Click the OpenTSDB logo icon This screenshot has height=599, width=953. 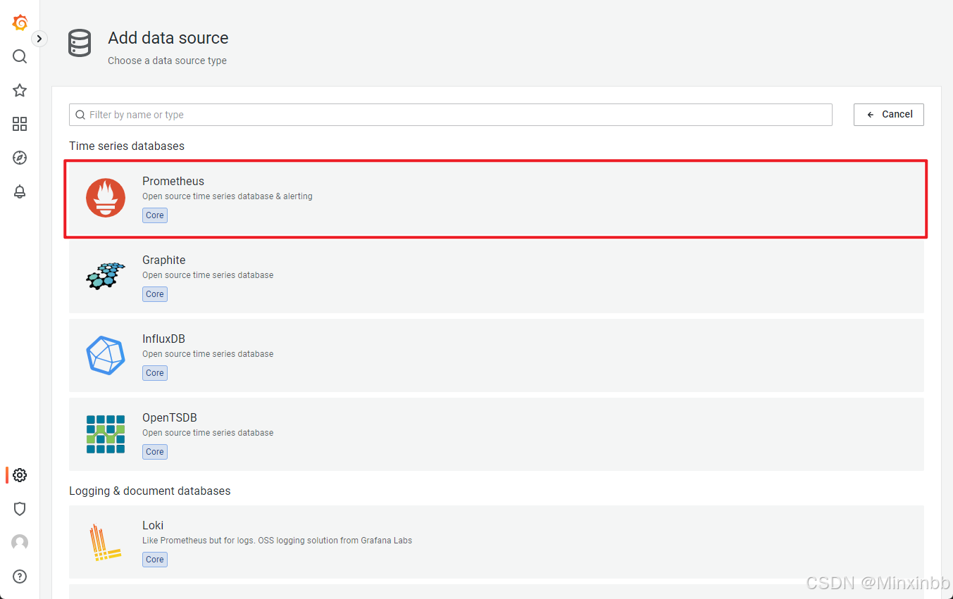[106, 434]
